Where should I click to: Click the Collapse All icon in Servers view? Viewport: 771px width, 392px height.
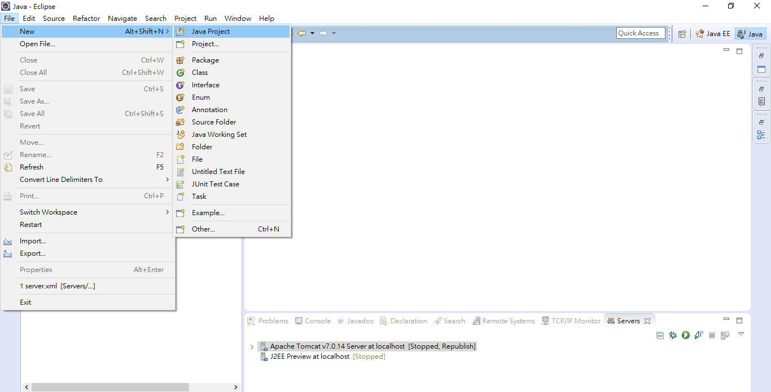[x=660, y=335]
